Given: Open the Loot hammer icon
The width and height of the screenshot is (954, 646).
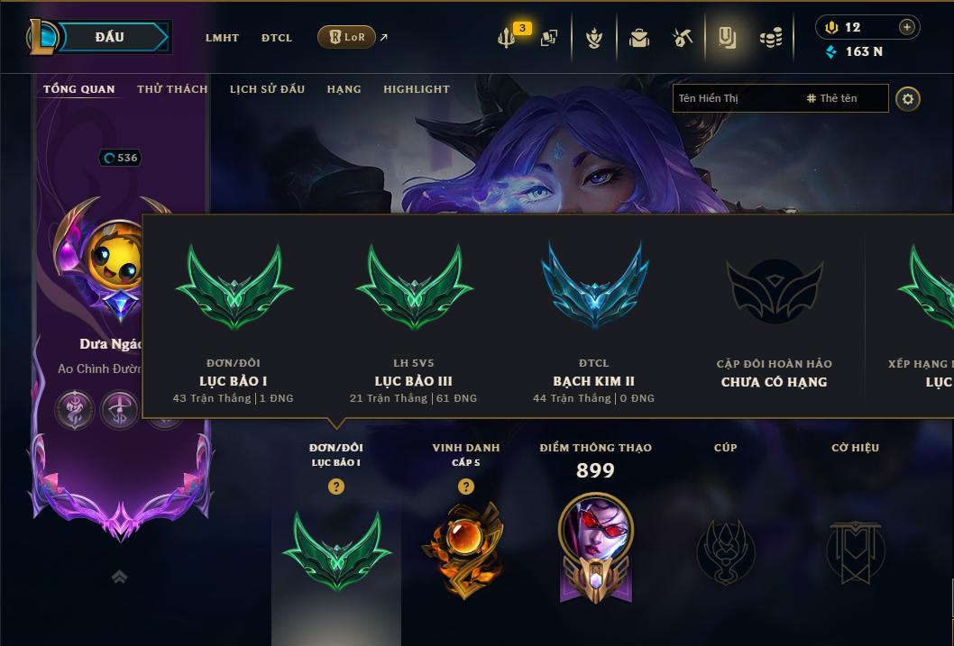Looking at the screenshot, I should 683,38.
